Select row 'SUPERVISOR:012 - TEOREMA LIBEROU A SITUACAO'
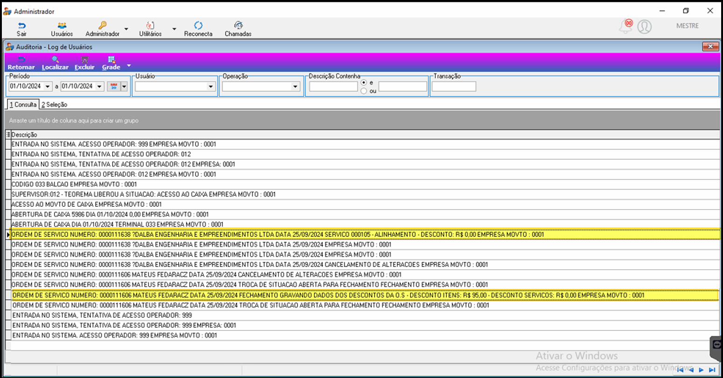723x378 pixels. (365, 194)
